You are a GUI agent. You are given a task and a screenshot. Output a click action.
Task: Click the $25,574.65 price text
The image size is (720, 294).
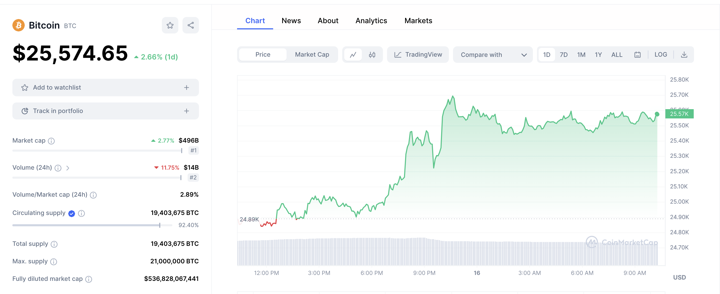[70, 53]
